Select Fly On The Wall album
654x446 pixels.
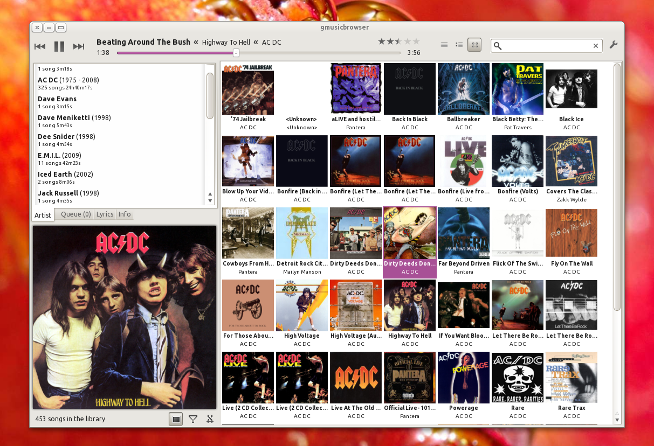tap(572, 241)
